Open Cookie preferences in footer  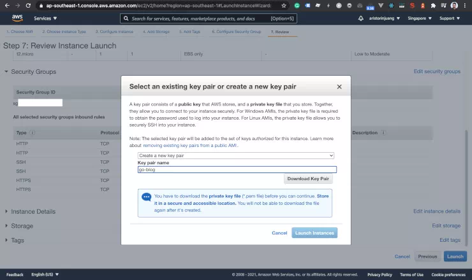[x=448, y=275]
